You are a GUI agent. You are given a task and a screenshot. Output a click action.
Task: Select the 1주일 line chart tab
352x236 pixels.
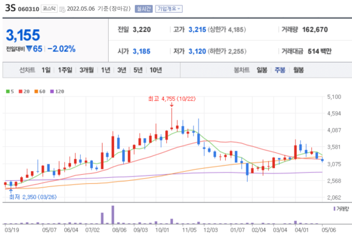tap(65, 70)
